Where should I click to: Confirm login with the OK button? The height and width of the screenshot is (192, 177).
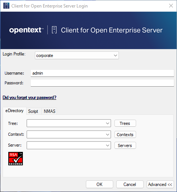[x=99, y=184]
